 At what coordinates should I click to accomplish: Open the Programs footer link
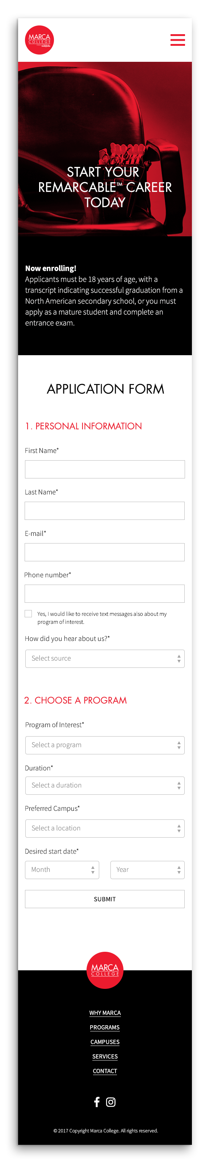point(105,1027)
